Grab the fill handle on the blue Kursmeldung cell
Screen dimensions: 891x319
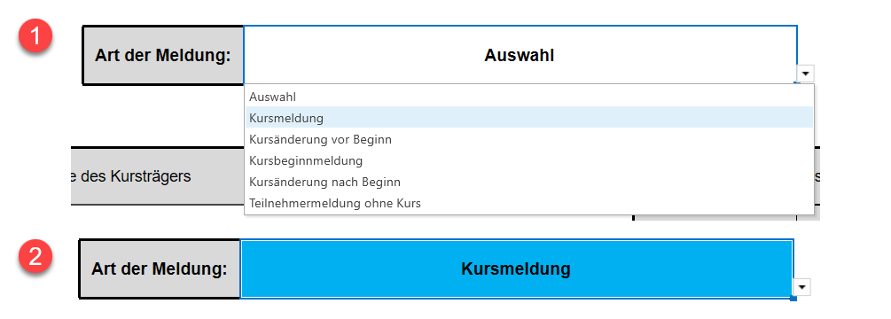[x=793, y=298]
